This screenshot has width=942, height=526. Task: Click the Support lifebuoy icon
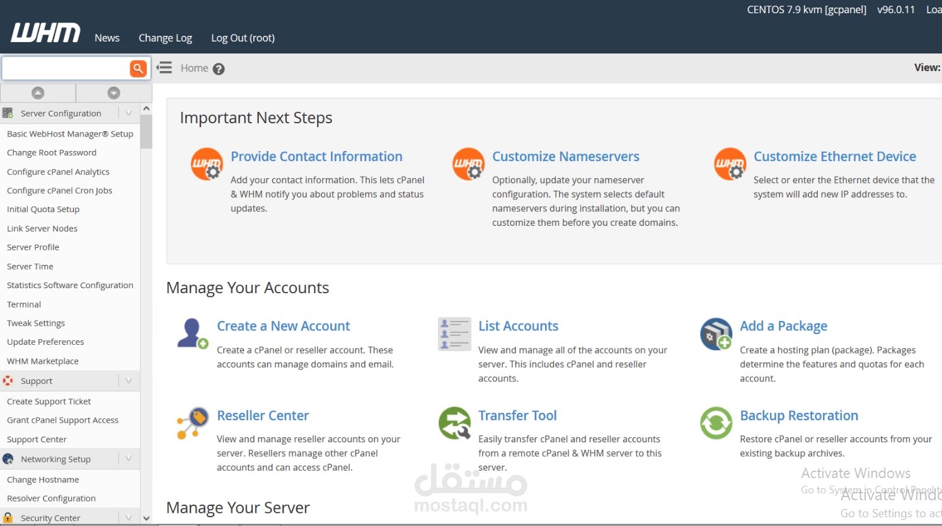click(x=8, y=381)
